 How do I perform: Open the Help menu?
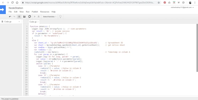(x=54, y=12)
